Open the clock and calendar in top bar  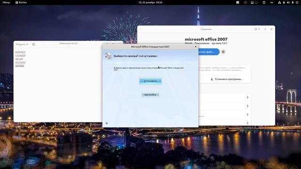(150, 2)
